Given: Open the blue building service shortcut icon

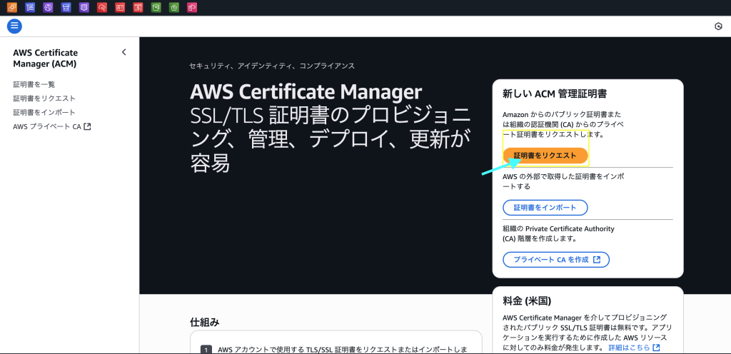Looking at the screenshot, I should point(30,7).
